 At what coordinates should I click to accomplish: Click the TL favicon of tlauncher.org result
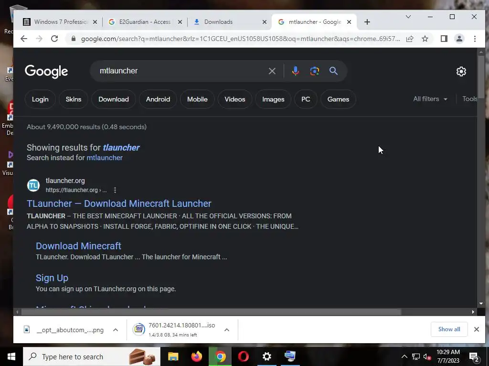33,185
